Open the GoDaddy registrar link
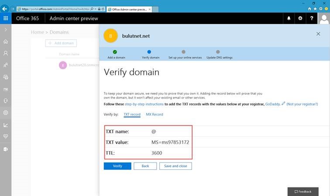 click(x=272, y=104)
